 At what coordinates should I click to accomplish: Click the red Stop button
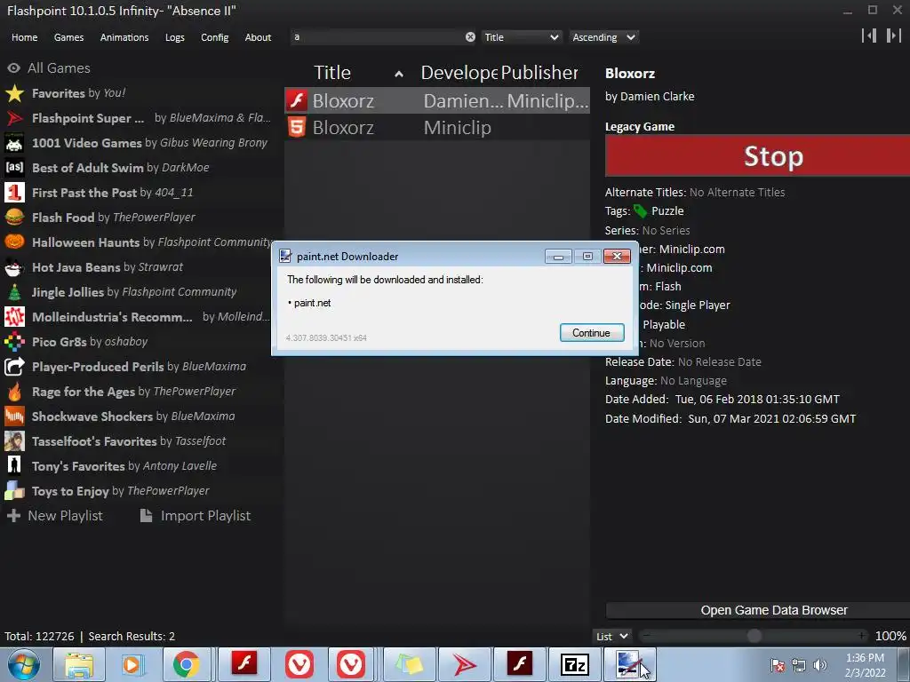click(757, 156)
